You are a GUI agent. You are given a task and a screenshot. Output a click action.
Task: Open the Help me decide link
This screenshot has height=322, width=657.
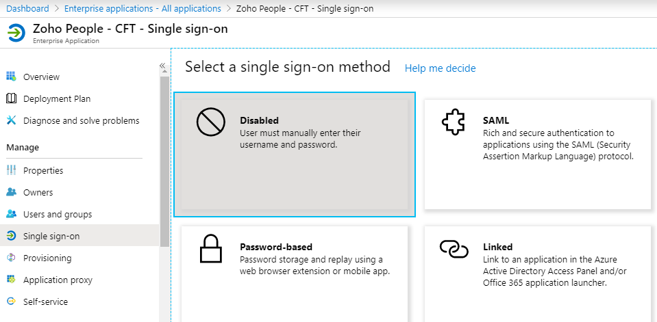440,68
